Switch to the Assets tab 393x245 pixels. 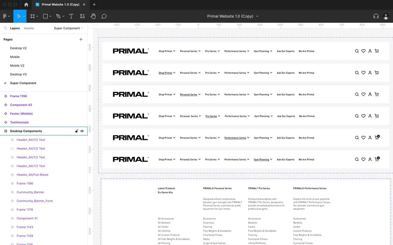(x=29, y=28)
